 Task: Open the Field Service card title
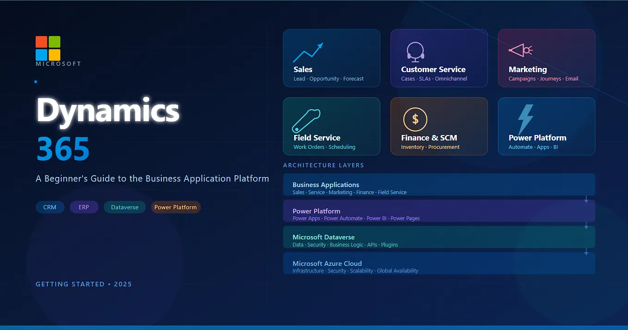click(317, 138)
